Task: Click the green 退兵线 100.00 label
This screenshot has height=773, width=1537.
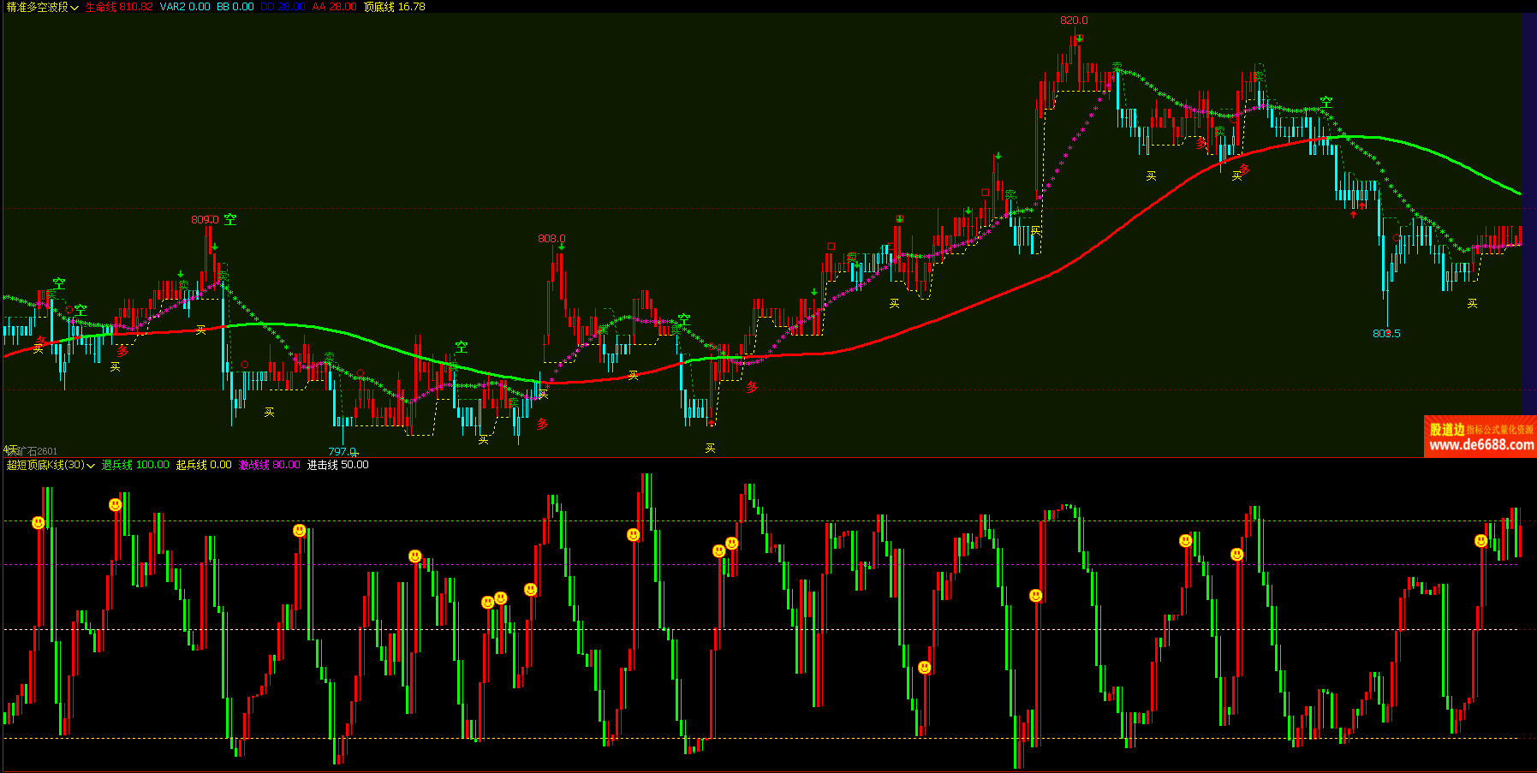Action: click(135, 465)
